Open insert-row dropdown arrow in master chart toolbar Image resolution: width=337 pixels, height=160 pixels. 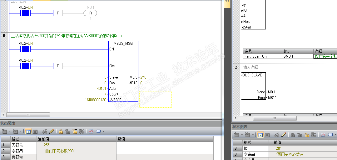[10, 131]
